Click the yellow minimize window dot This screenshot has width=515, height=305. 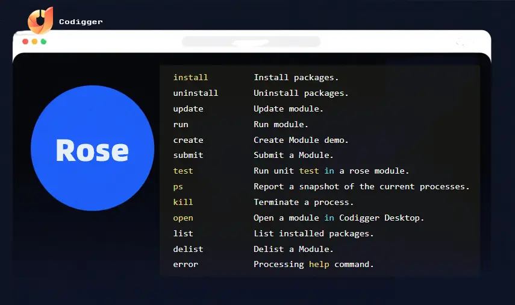(x=34, y=42)
